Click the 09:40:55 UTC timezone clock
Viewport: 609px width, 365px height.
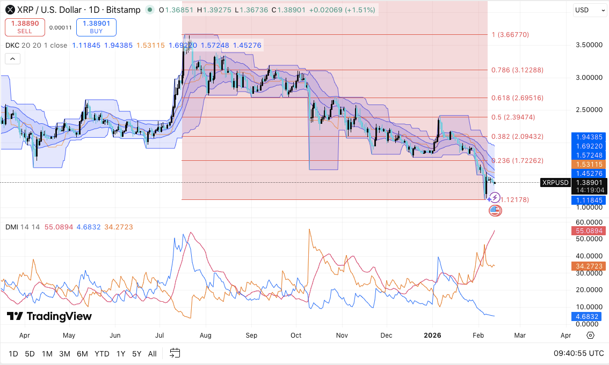(578, 354)
